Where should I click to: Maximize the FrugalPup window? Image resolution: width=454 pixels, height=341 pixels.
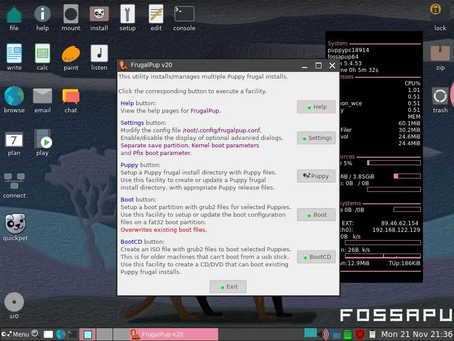(318, 66)
